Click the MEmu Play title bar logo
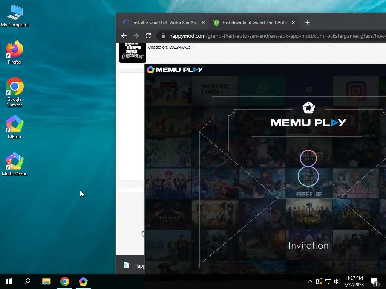386x289 pixels. (175, 70)
